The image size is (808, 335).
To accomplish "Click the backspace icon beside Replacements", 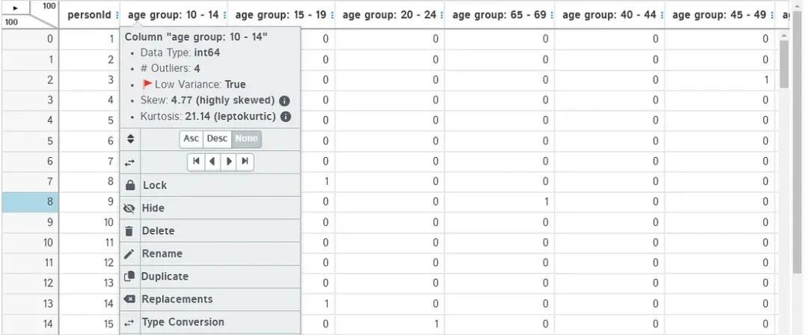I will [x=130, y=299].
